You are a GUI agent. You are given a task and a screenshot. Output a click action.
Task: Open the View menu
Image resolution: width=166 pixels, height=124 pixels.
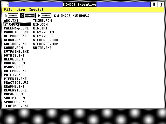point(21,10)
